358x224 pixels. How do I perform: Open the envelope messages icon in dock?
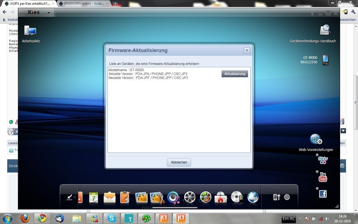coord(109,198)
